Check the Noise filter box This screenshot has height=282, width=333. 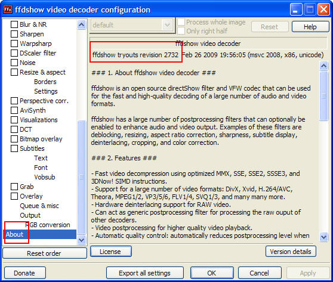point(14,63)
